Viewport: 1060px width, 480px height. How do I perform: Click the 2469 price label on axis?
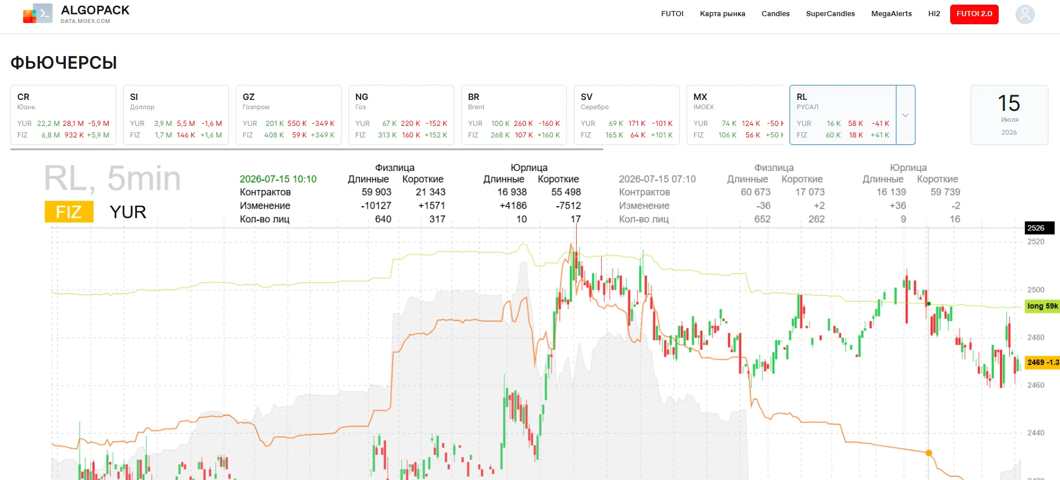pos(1042,363)
